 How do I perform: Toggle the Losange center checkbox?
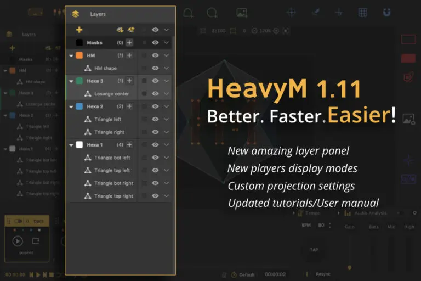144,94
